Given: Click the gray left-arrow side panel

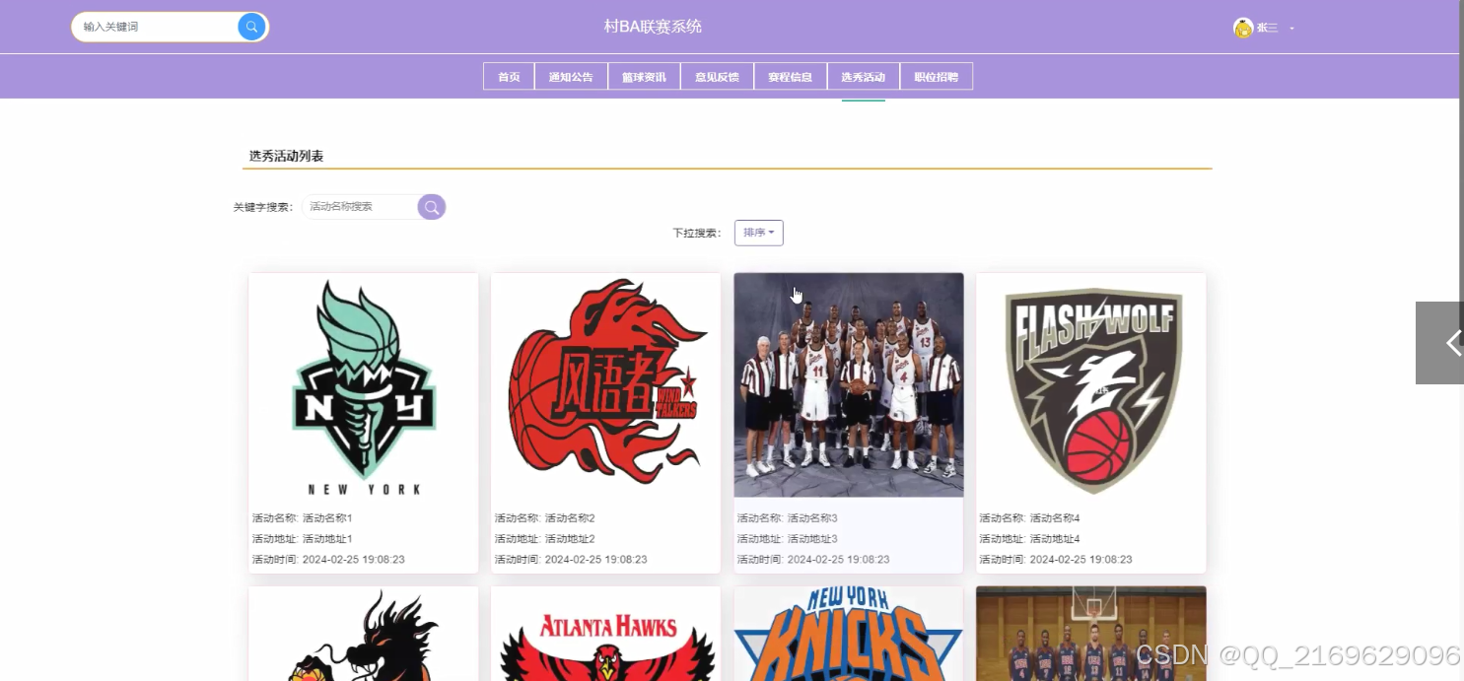Looking at the screenshot, I should click(1440, 343).
